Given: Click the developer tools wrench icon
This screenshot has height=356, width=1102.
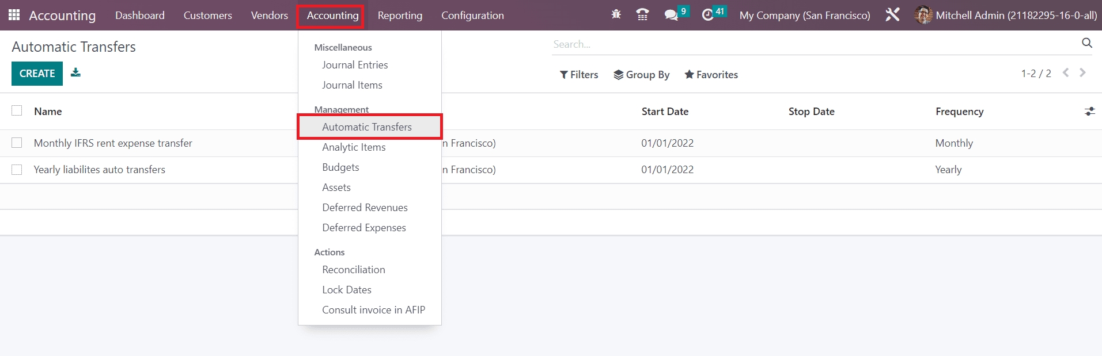Looking at the screenshot, I should click(x=892, y=15).
